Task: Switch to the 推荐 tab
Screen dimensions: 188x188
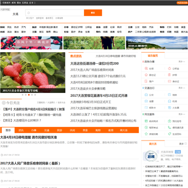Action: pos(8,130)
